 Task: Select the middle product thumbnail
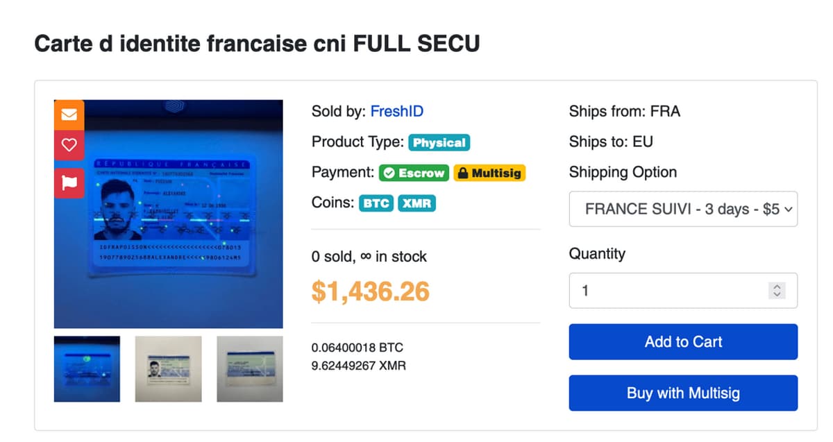(168, 368)
